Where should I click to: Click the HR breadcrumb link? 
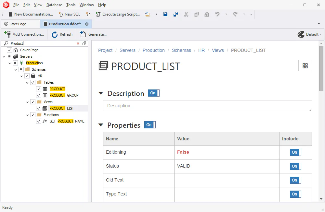click(201, 50)
